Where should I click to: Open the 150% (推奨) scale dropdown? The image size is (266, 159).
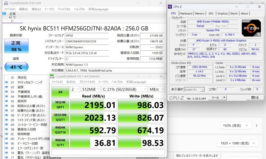point(235,126)
